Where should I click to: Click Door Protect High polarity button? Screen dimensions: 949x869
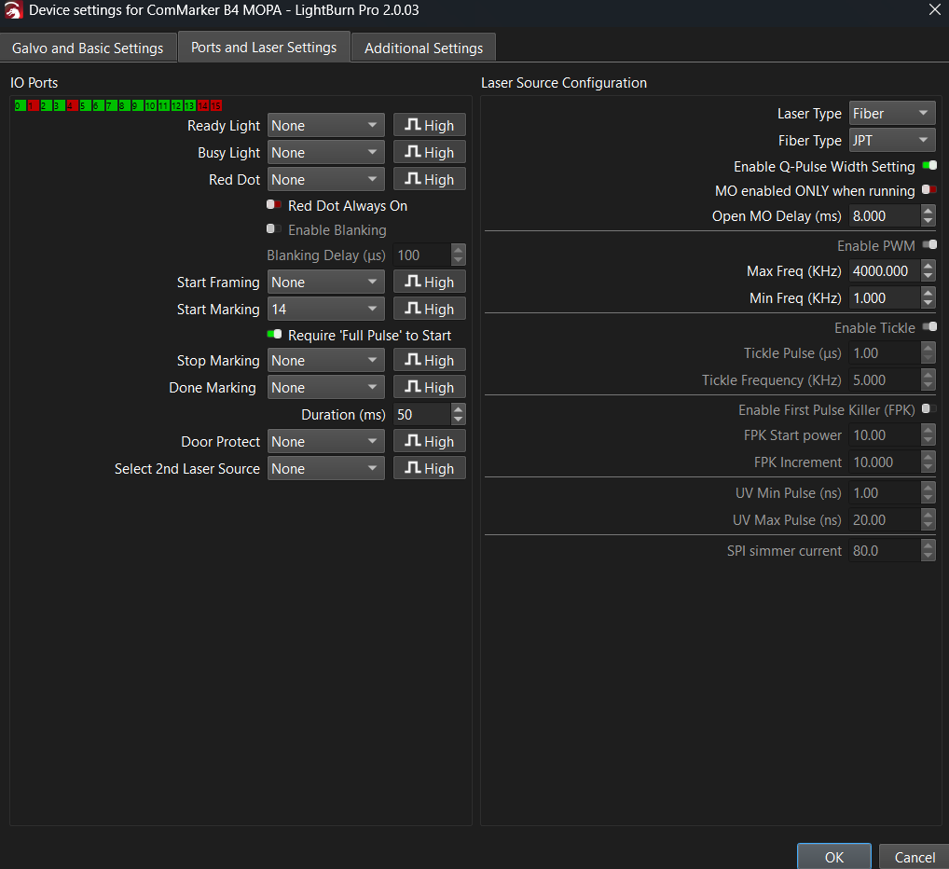(429, 442)
